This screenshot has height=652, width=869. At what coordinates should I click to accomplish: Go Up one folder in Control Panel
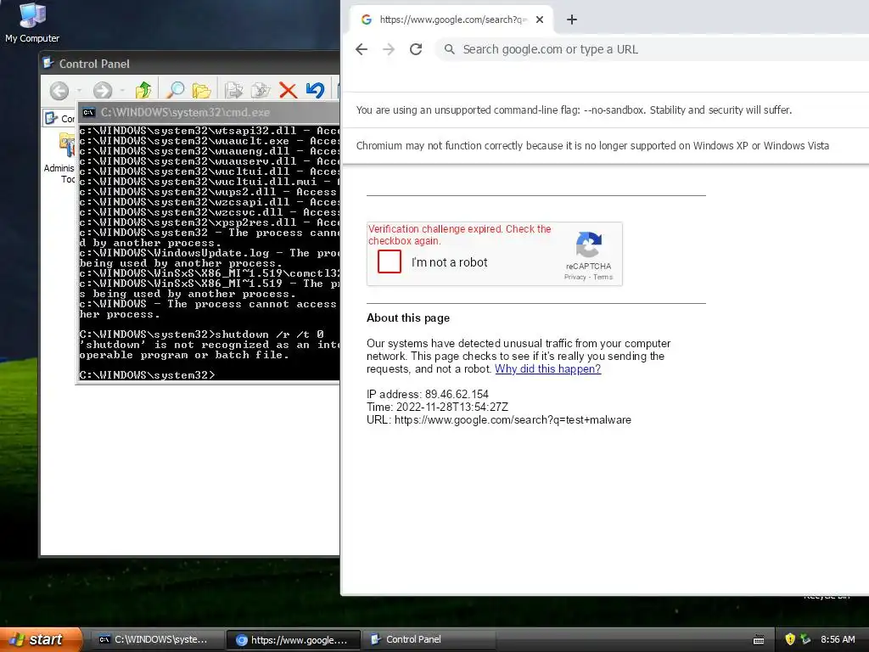click(x=143, y=90)
